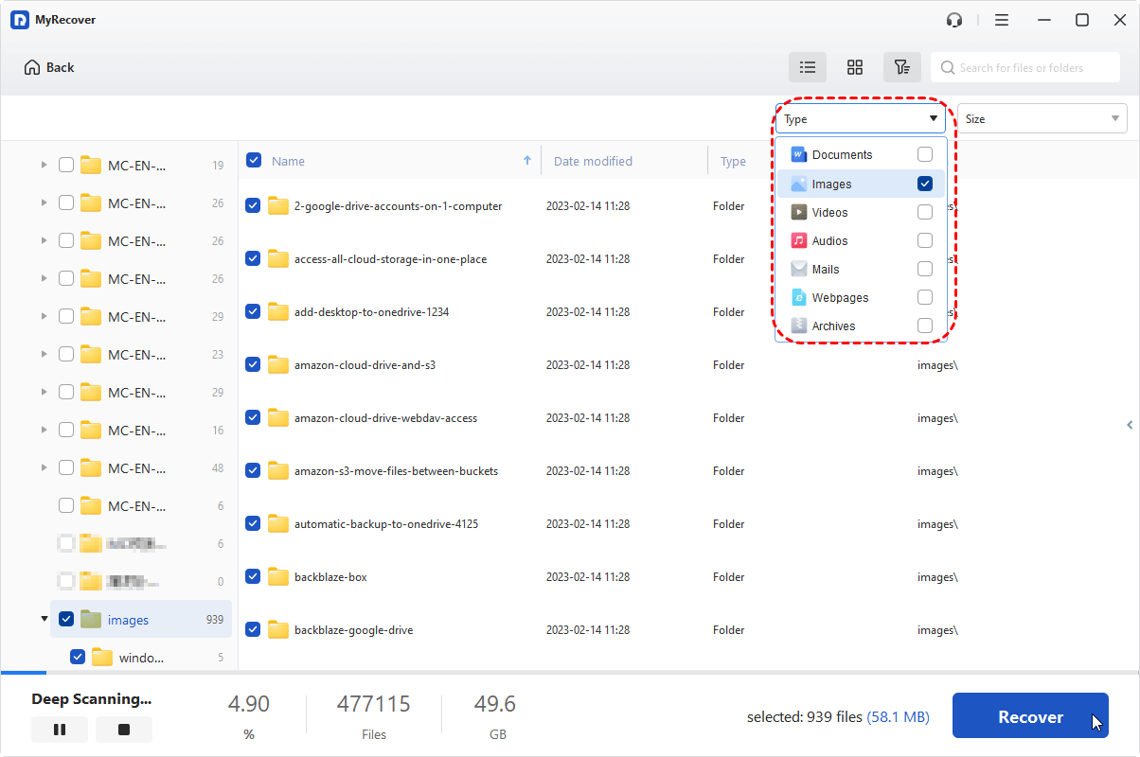The width and height of the screenshot is (1140, 757).
Task: Open access-all-cloud-storage-in-one-place folder row
Action: (x=686, y=258)
